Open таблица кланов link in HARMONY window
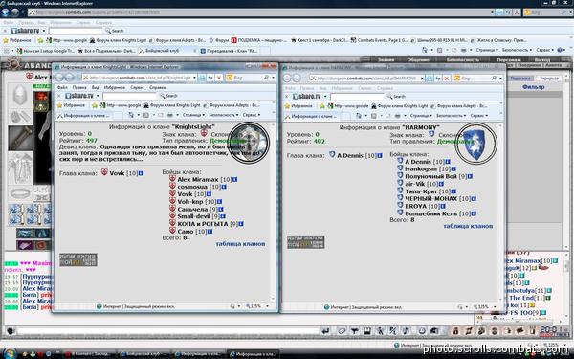This screenshot has height=359, width=574. click(x=468, y=226)
